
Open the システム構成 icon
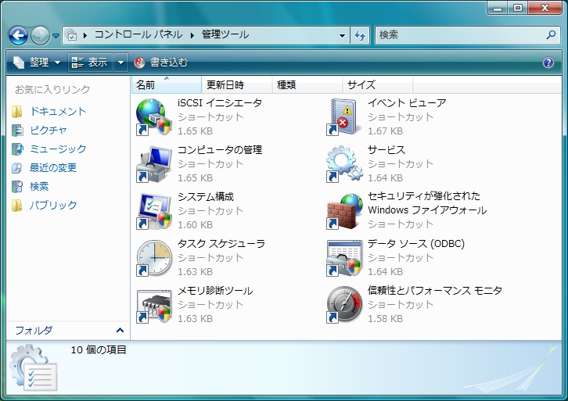click(154, 211)
